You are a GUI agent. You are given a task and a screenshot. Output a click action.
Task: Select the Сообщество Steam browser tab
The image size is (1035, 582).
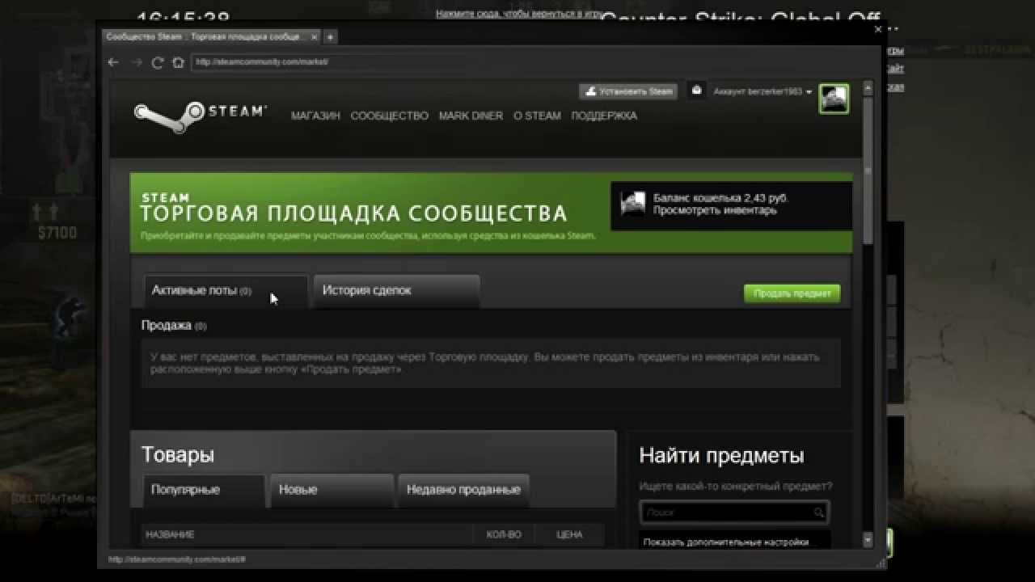tap(212, 37)
